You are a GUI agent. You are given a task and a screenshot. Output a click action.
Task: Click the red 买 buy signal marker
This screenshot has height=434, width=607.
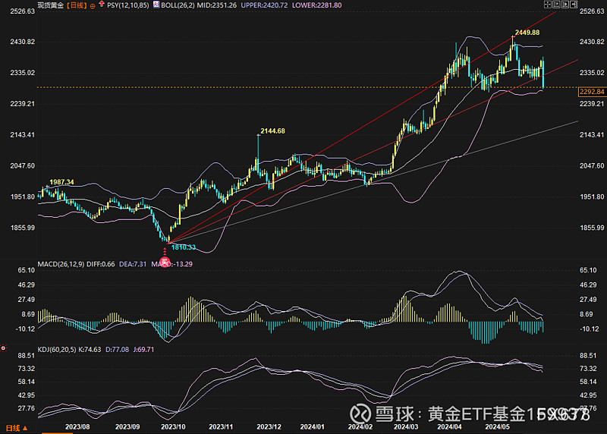[165, 262]
